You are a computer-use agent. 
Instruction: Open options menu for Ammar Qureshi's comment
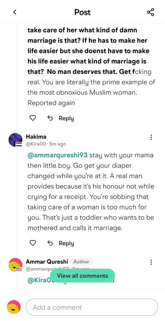pos(151,262)
